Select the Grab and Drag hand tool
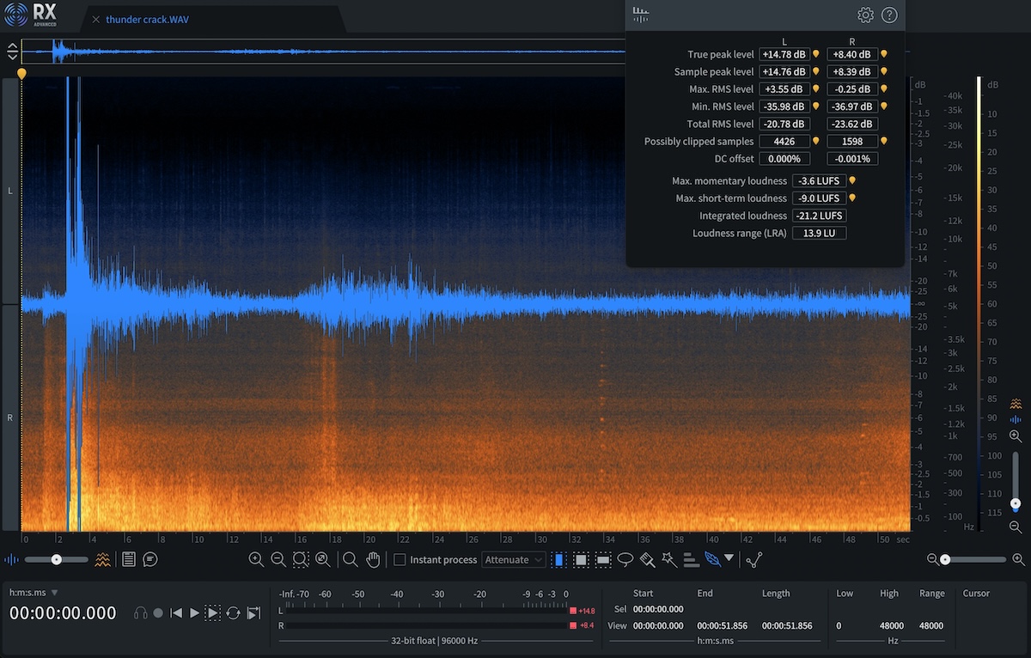1031x658 pixels. pyautogui.click(x=373, y=559)
